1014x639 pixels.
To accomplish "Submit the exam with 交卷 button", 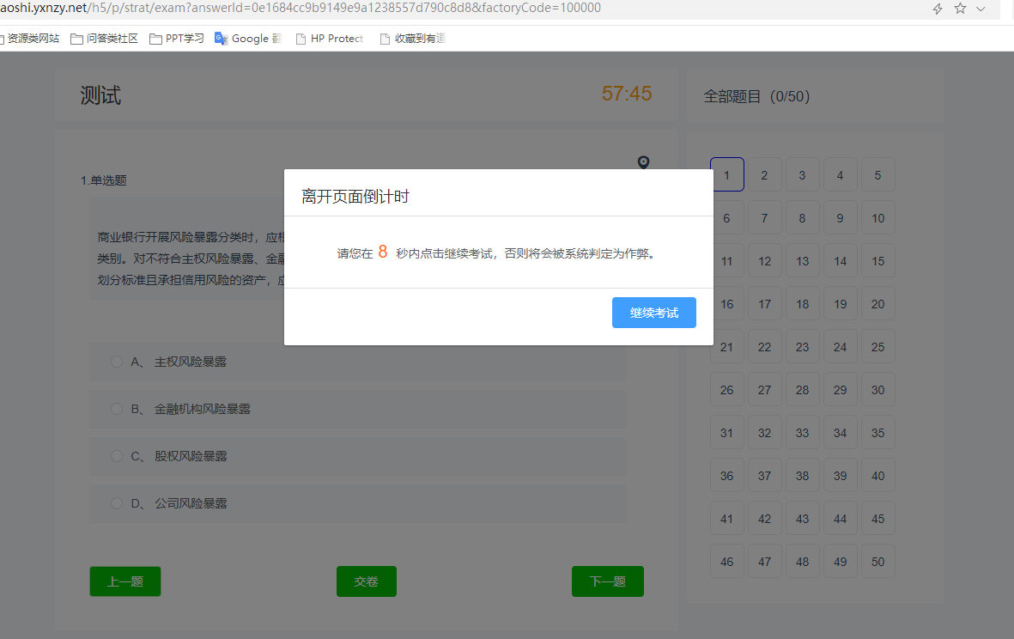I will coord(366,581).
